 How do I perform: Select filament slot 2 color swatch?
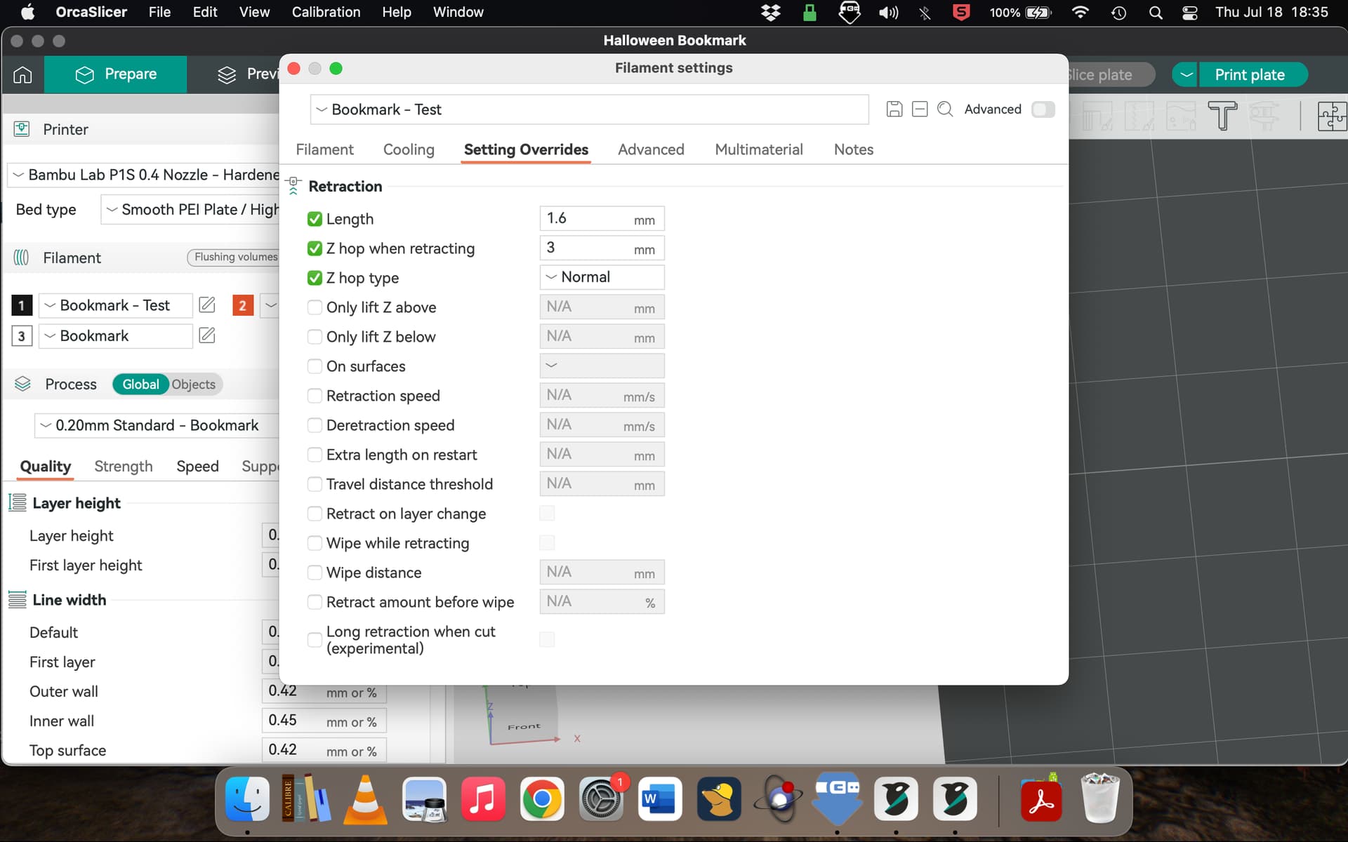pos(243,305)
